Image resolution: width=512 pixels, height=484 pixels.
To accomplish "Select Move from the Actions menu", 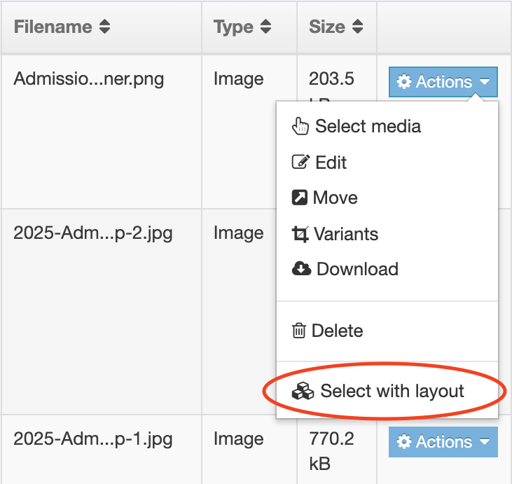I will click(x=335, y=198).
